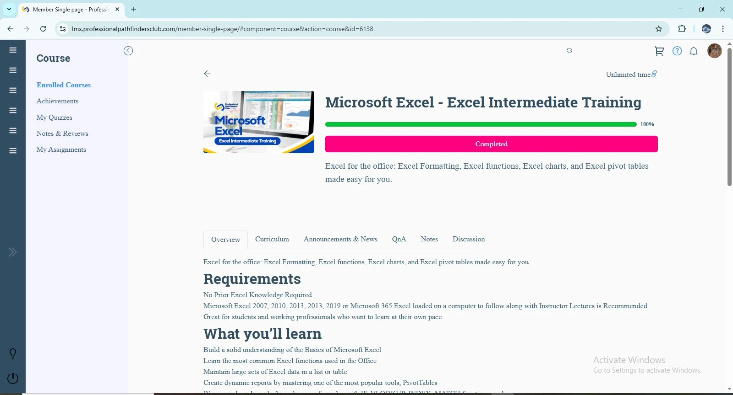
Task: Switch to the Curriculum tab
Action: [x=272, y=239]
